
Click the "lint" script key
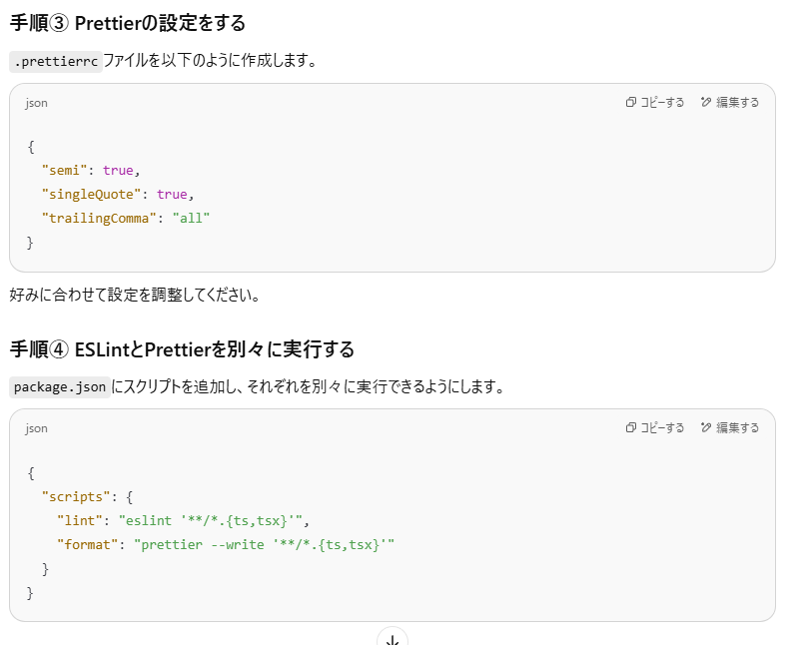(79, 519)
